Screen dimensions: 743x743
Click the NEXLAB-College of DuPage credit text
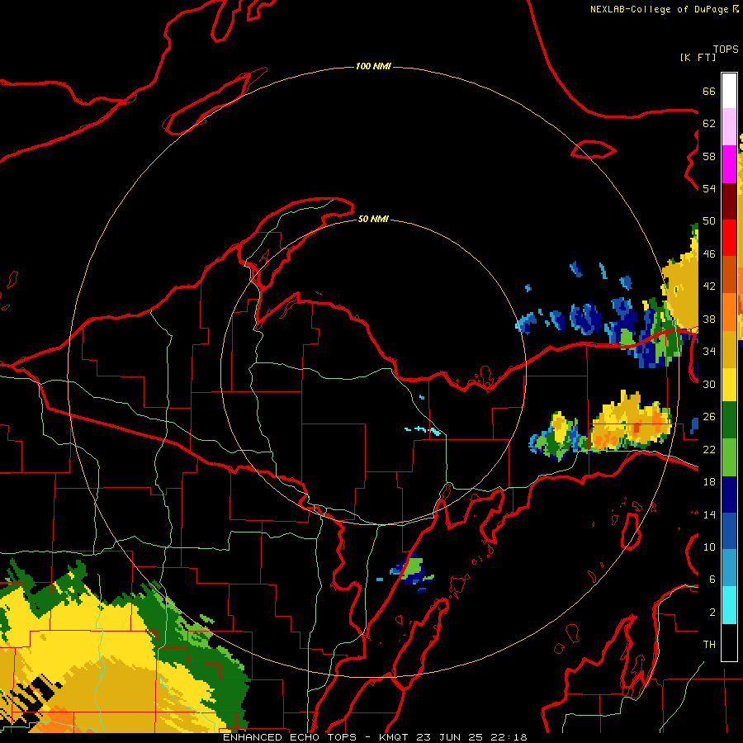[x=659, y=9]
